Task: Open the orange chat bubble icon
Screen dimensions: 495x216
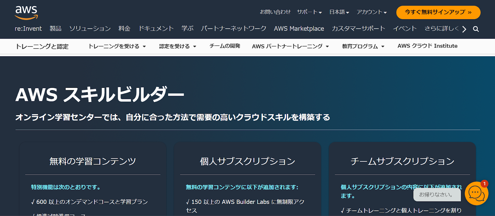Action: pos(476,193)
